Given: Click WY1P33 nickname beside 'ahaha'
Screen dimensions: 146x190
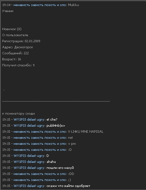Looking at the screenshot, I should click(29, 162).
